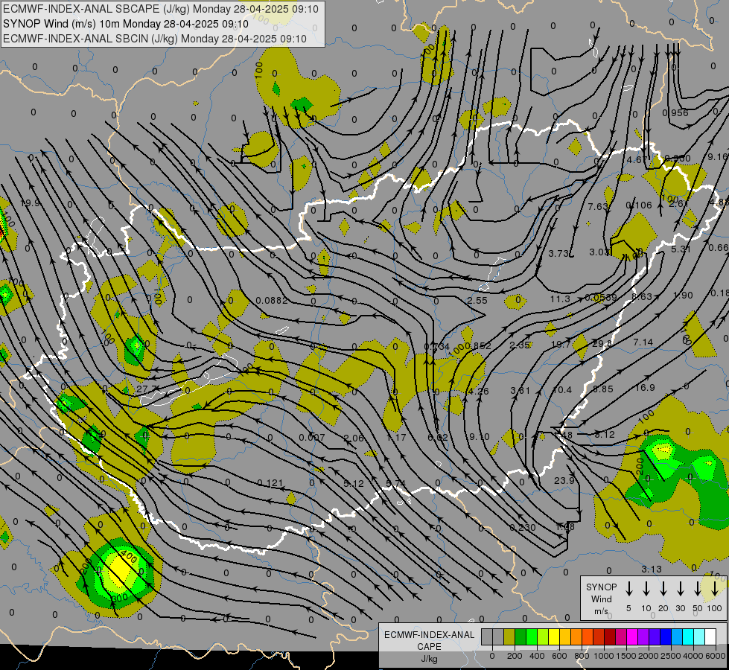Click the map value 4.26

point(478,391)
